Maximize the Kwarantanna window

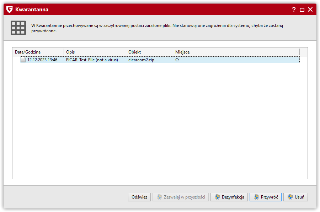tap(302, 10)
